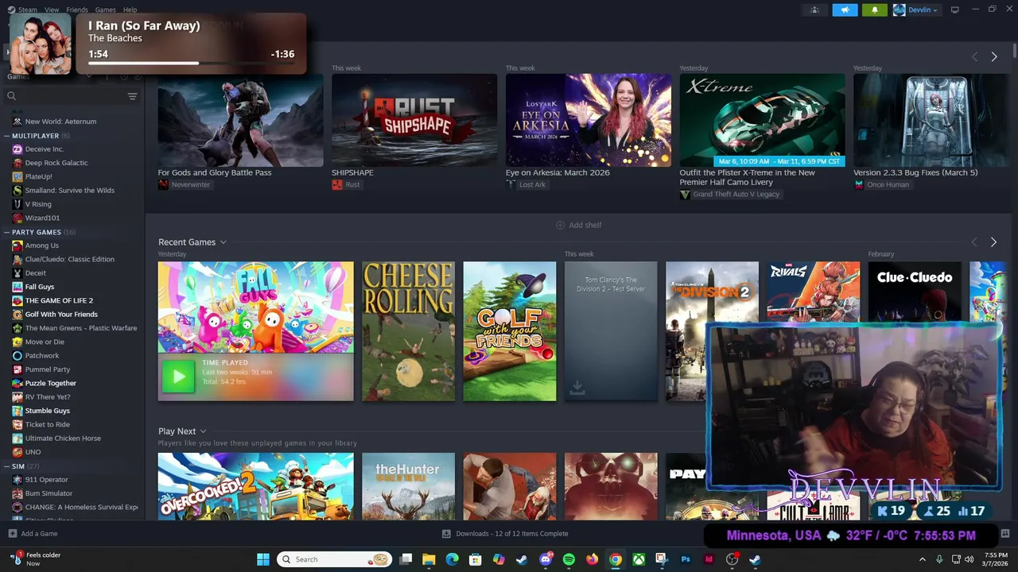The image size is (1018, 572).
Task: Click Add a Game at bottom left
Action: tap(33, 534)
